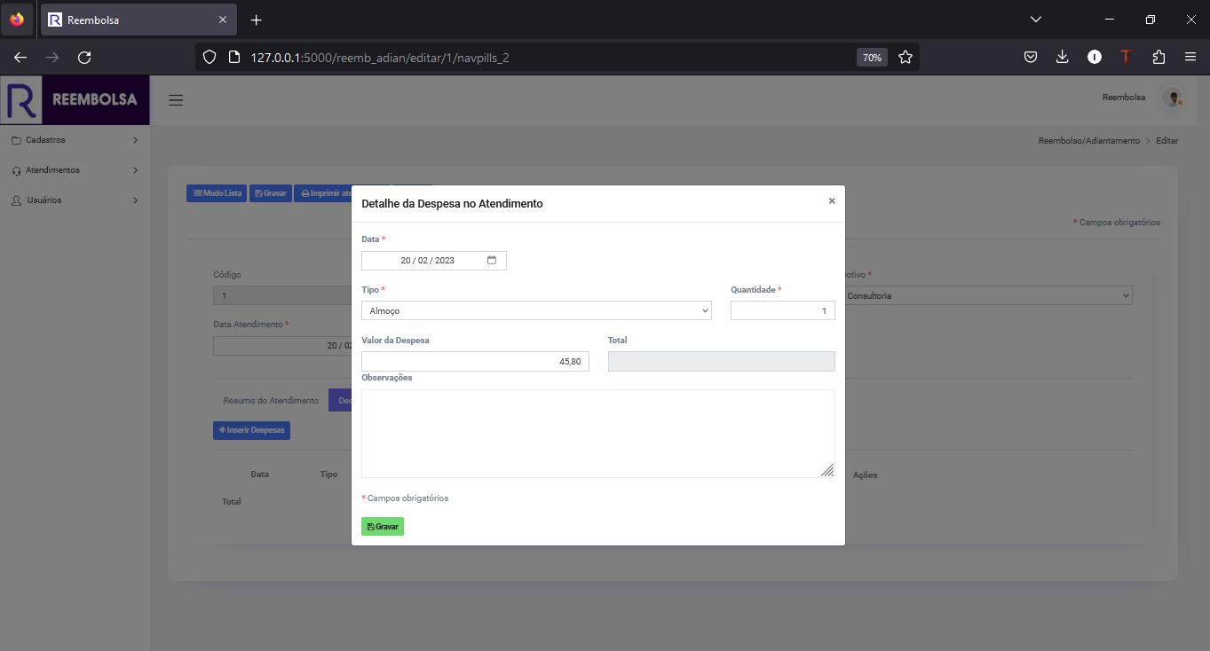
Task: Click the user avatar in top right
Action: (x=1172, y=98)
